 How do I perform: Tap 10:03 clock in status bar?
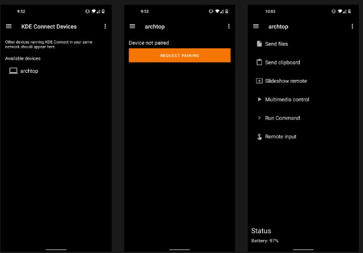(270, 11)
